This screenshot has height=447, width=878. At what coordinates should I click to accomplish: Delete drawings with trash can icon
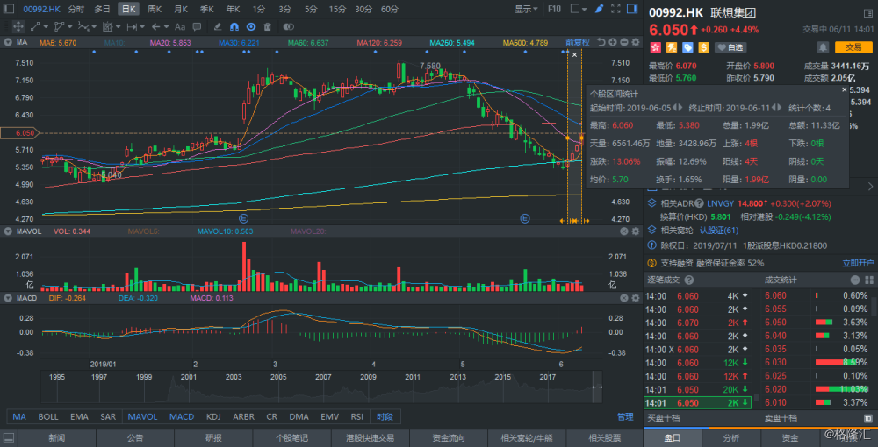tap(267, 26)
